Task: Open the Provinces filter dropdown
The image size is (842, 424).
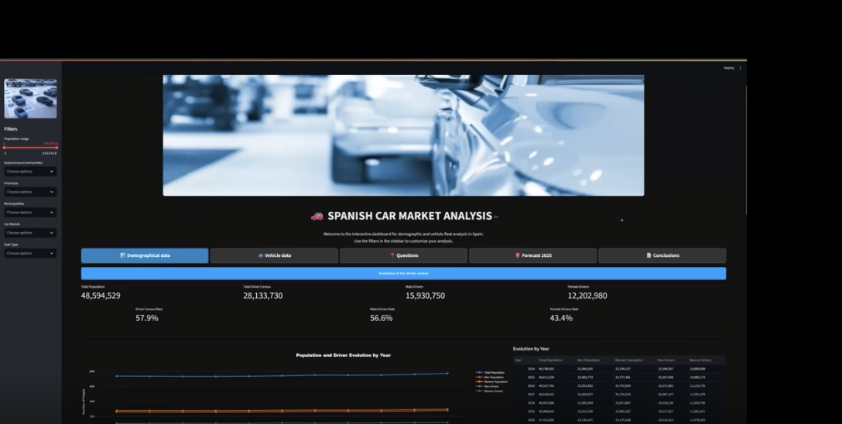Action: tap(30, 192)
